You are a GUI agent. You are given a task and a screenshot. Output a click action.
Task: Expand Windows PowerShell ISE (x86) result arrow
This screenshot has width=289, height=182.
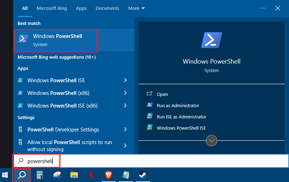(125, 105)
